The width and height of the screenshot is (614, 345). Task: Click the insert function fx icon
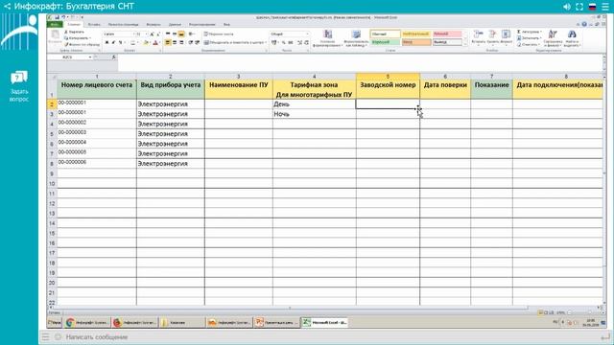(x=113, y=57)
